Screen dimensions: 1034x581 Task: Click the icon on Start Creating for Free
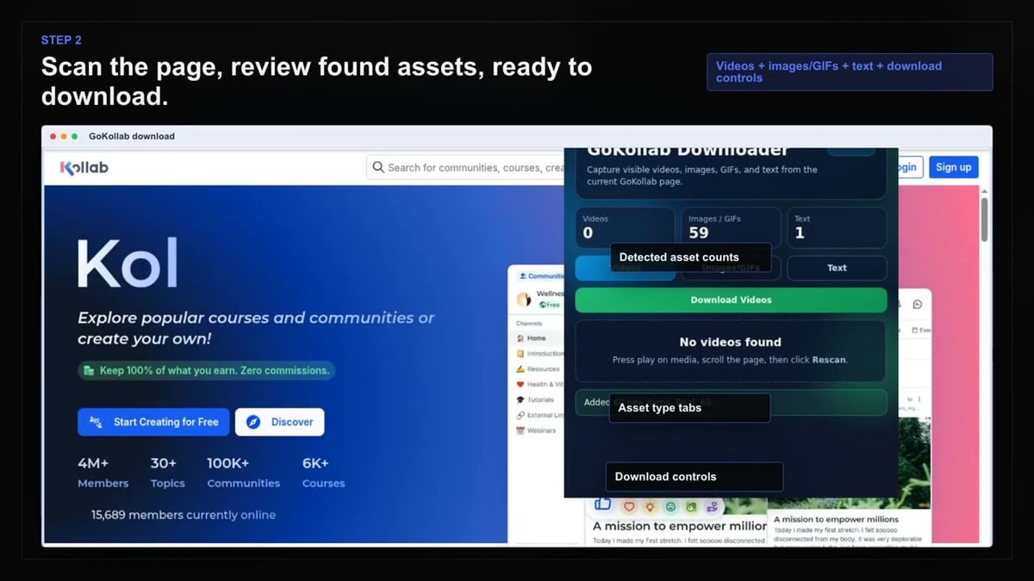click(x=97, y=422)
